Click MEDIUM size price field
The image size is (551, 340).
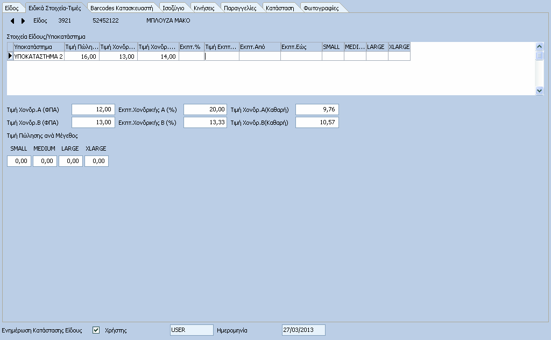pos(45,161)
